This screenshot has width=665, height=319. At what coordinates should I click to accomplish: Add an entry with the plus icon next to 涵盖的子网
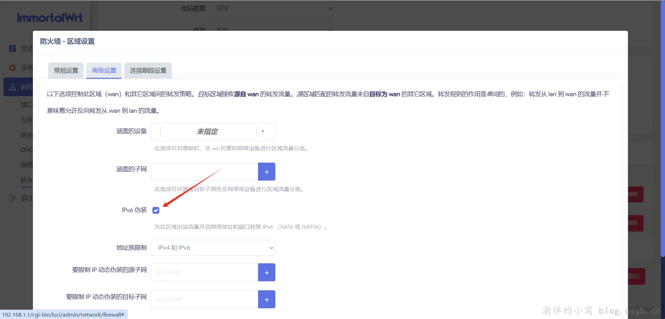tap(266, 171)
